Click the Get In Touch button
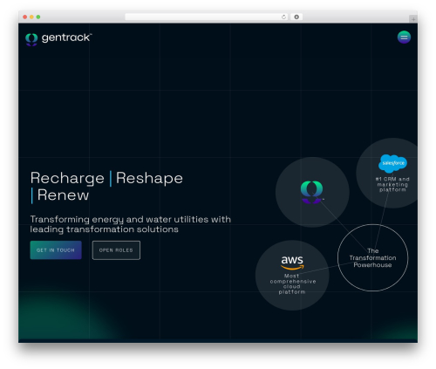Screen dimensions: 436x369 click(56, 250)
